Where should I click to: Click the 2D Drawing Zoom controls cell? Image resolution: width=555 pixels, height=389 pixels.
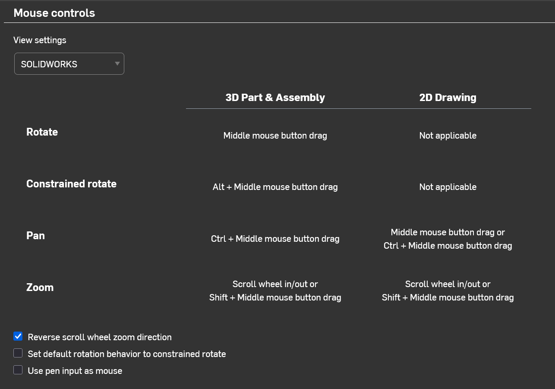tap(448, 291)
